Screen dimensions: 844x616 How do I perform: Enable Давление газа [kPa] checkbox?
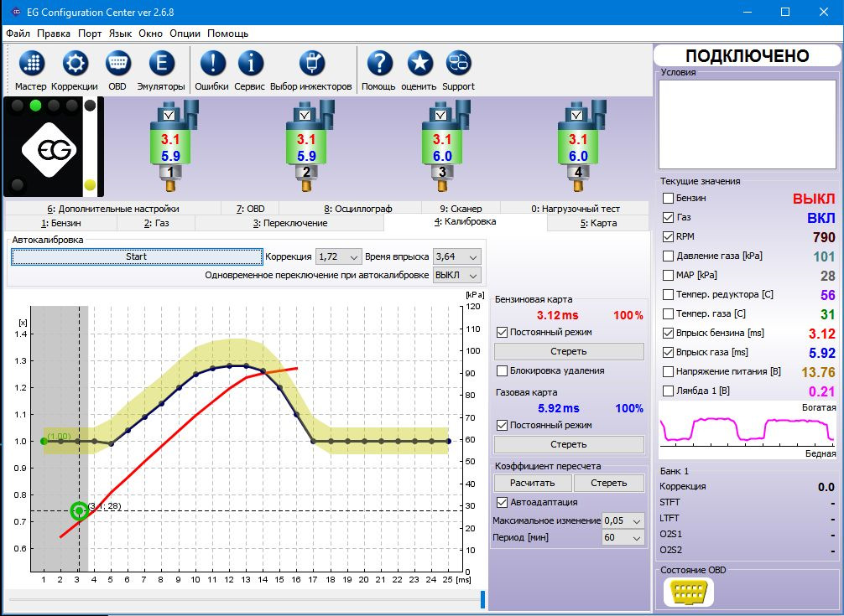coord(668,256)
